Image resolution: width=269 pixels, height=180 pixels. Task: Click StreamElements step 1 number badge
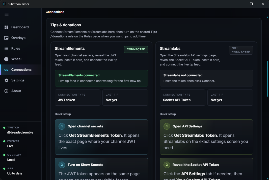(x=62, y=126)
